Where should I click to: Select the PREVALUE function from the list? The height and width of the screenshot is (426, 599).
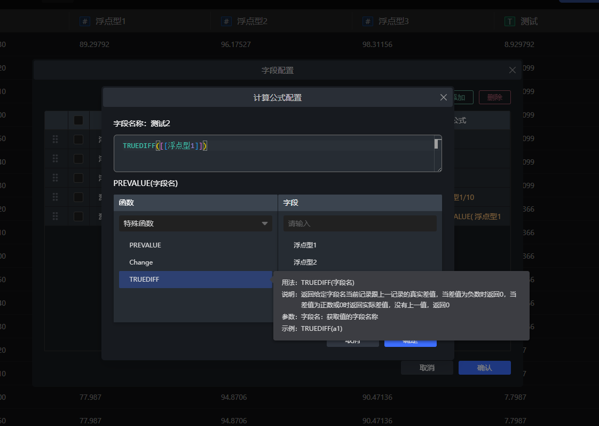point(145,245)
